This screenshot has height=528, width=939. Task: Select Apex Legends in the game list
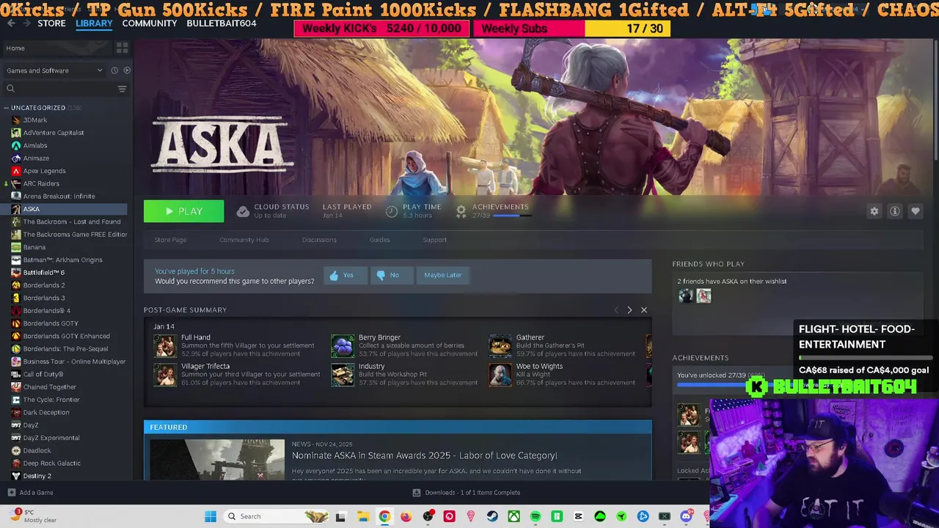44,171
